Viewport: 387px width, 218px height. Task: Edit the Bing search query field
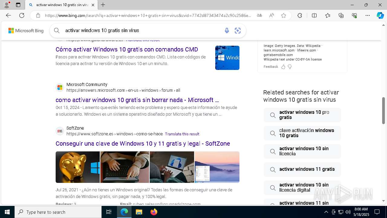coord(142,30)
